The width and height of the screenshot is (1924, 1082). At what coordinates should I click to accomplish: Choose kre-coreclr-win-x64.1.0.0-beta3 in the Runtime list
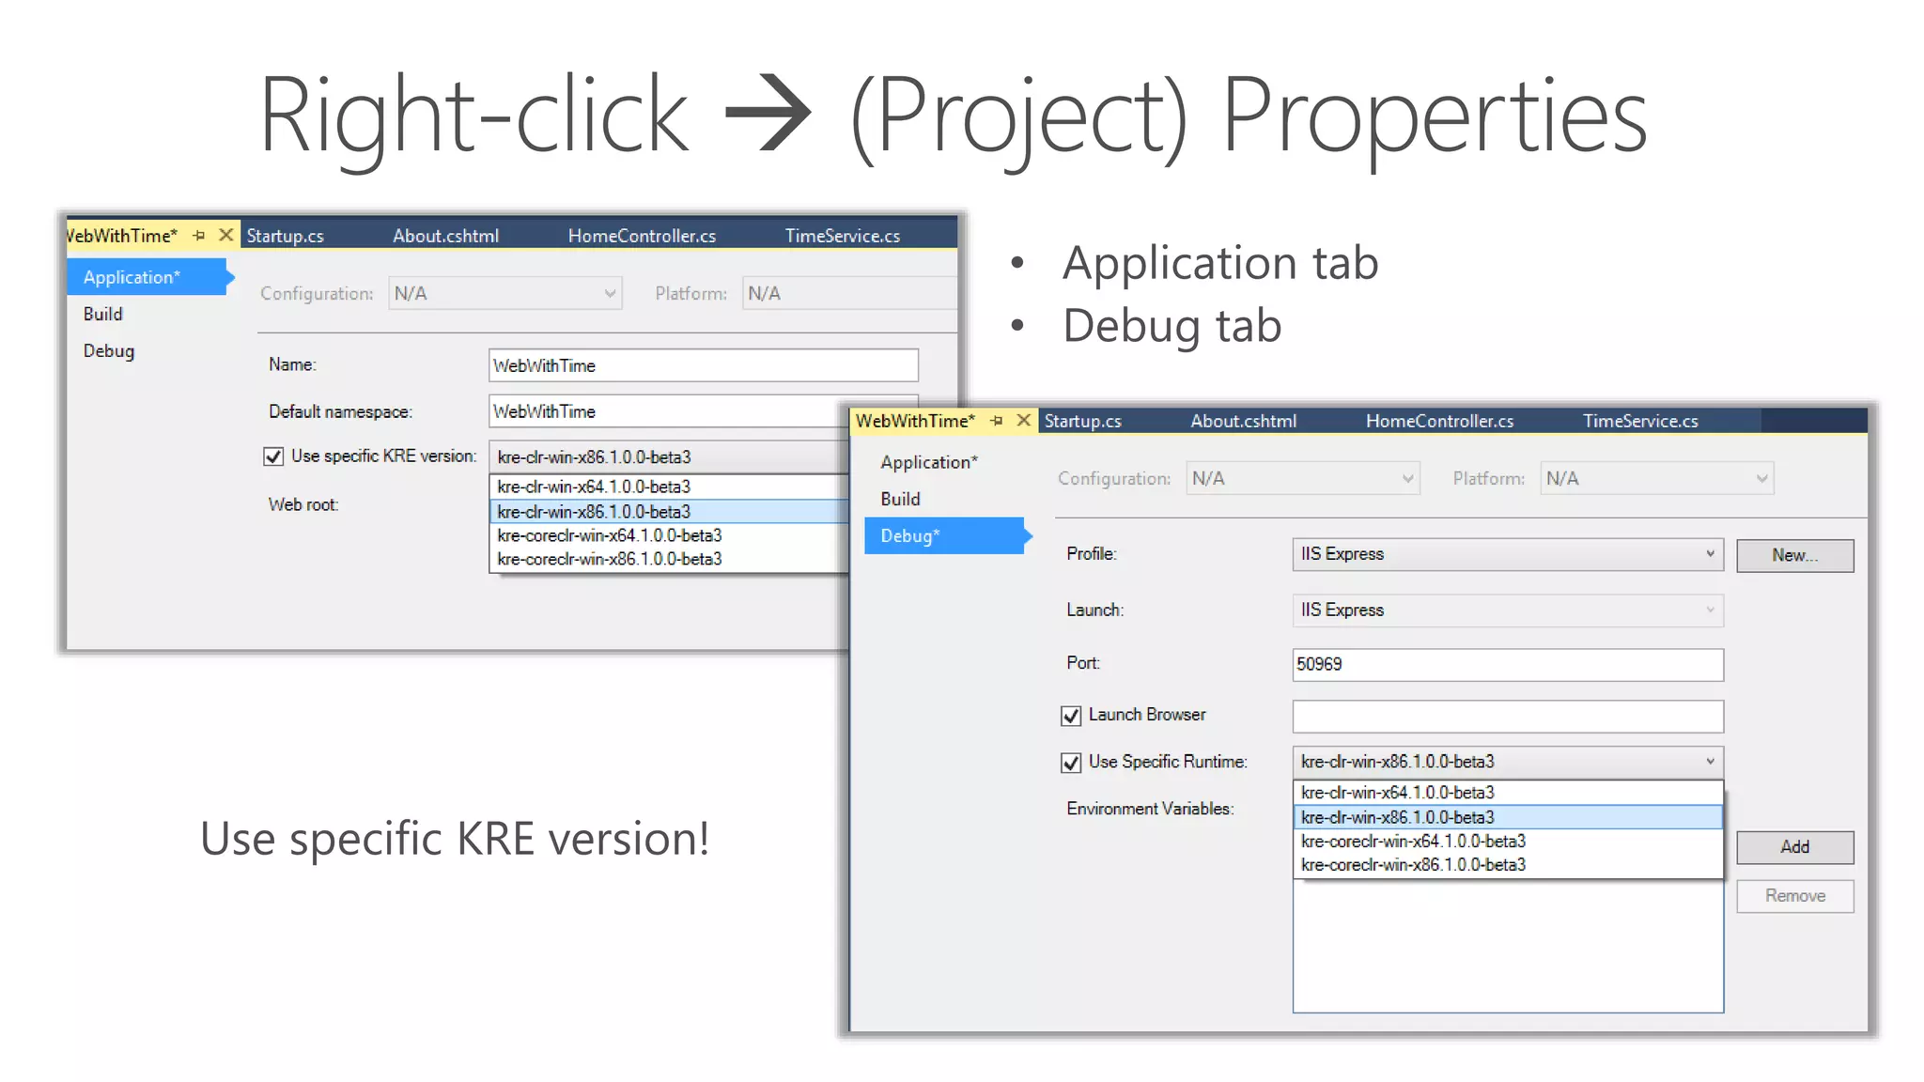coord(1413,842)
